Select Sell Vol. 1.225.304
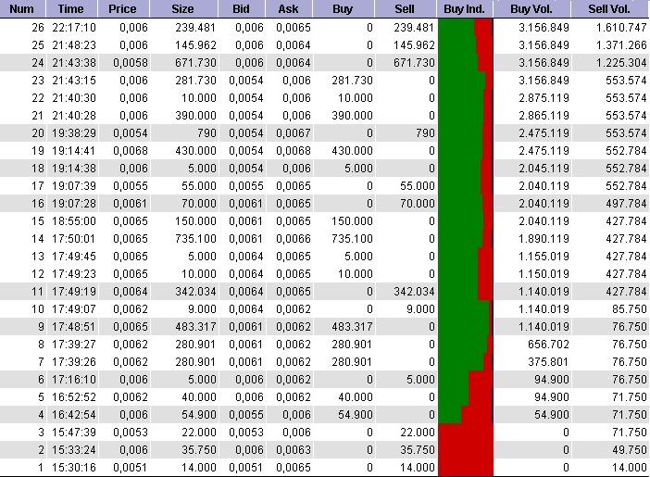This screenshot has width=650, height=477. 621,63
